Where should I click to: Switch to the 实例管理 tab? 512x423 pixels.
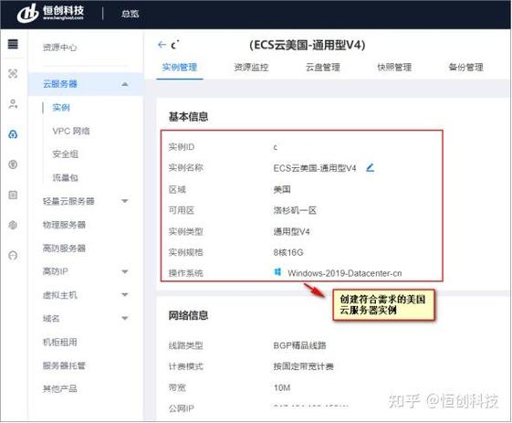[x=180, y=68]
